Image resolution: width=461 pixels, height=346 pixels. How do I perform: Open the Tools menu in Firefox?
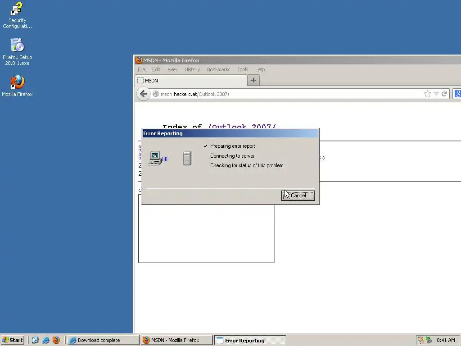coord(243,69)
